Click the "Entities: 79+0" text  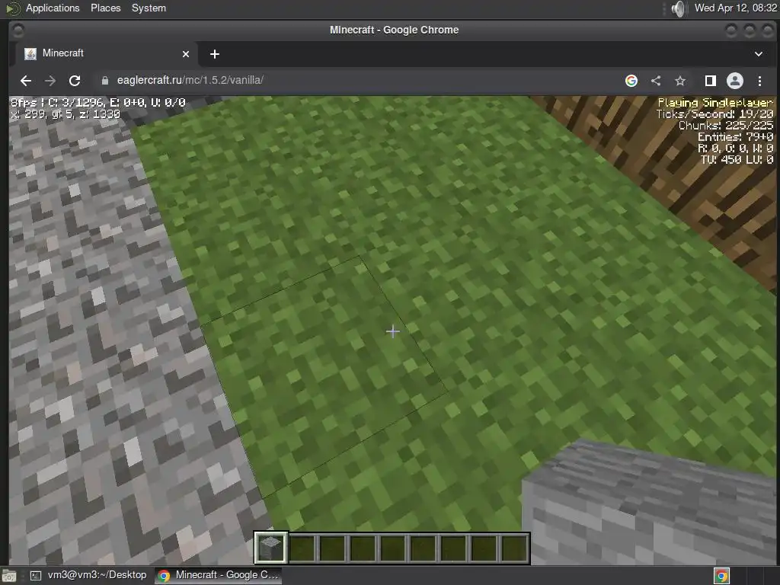pos(735,137)
